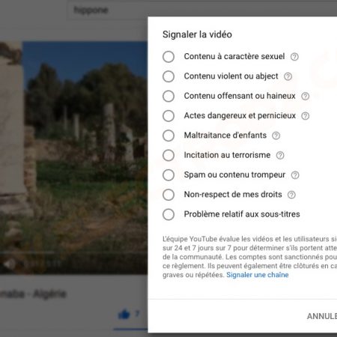Follow the Signaler une chaîne link
This screenshot has width=337, height=337.
click(x=258, y=275)
